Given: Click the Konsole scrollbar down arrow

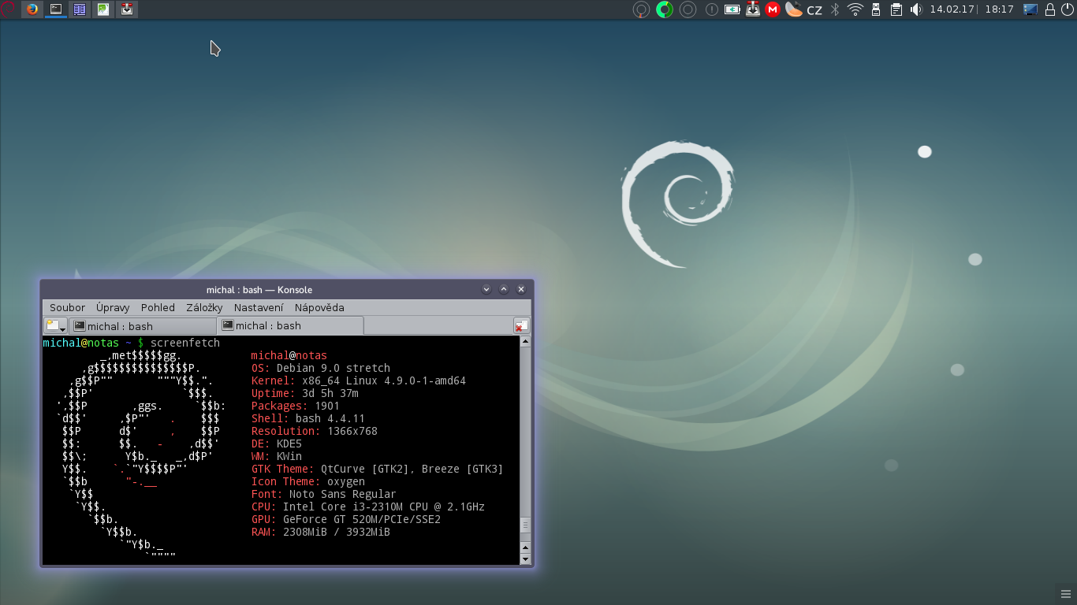Looking at the screenshot, I should (x=526, y=559).
